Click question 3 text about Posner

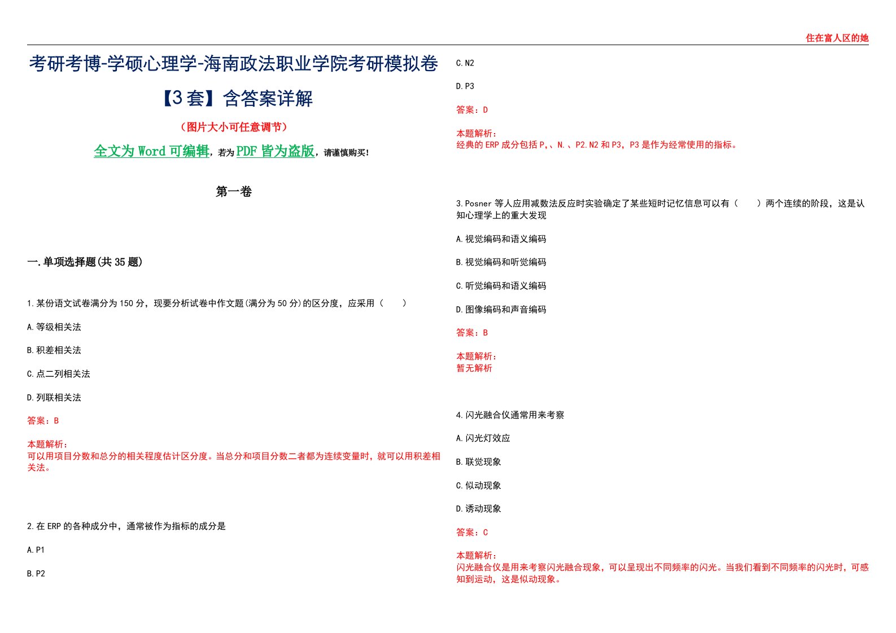click(661, 209)
